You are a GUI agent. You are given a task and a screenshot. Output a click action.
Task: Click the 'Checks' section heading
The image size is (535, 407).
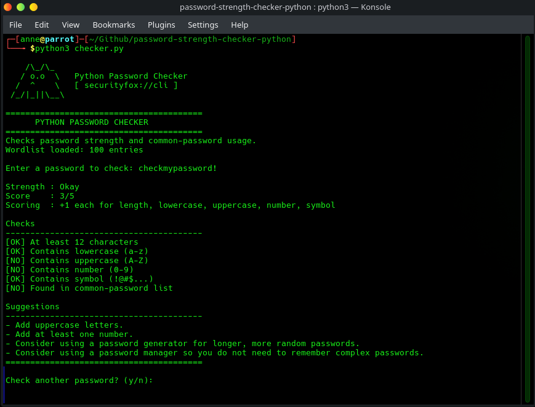tap(20, 224)
